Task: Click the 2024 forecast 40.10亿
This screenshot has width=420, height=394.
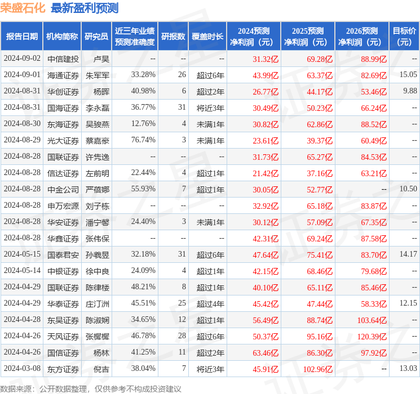Action: (x=266, y=287)
